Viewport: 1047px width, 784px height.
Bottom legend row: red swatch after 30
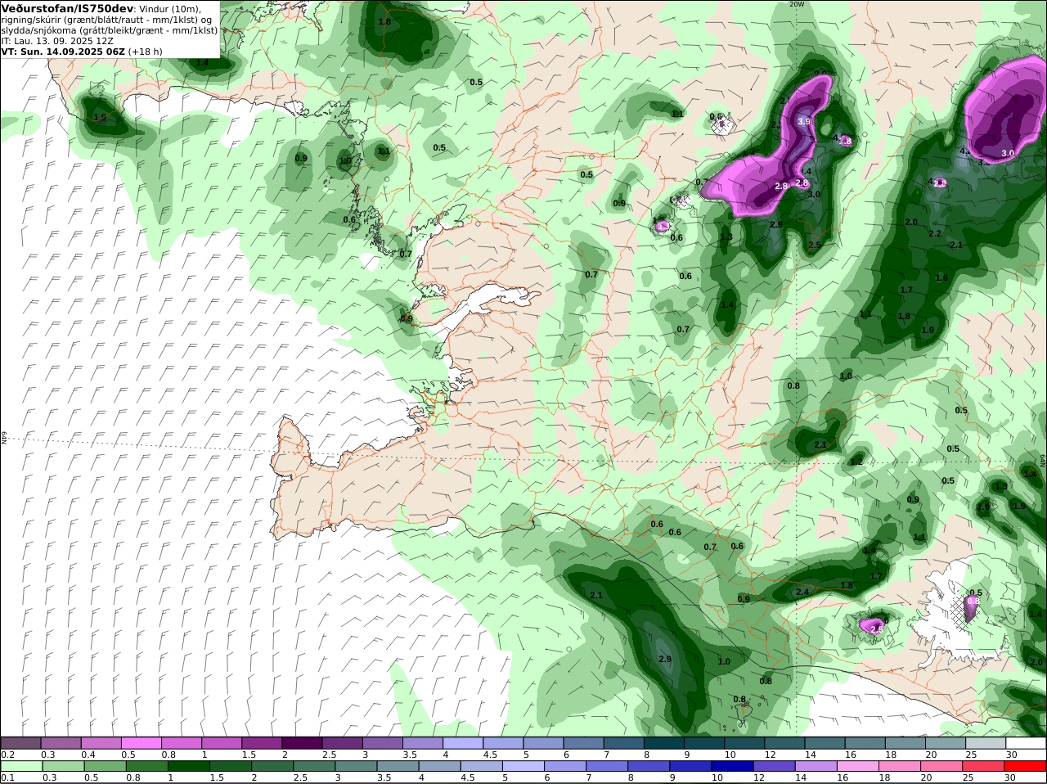coord(1026,767)
